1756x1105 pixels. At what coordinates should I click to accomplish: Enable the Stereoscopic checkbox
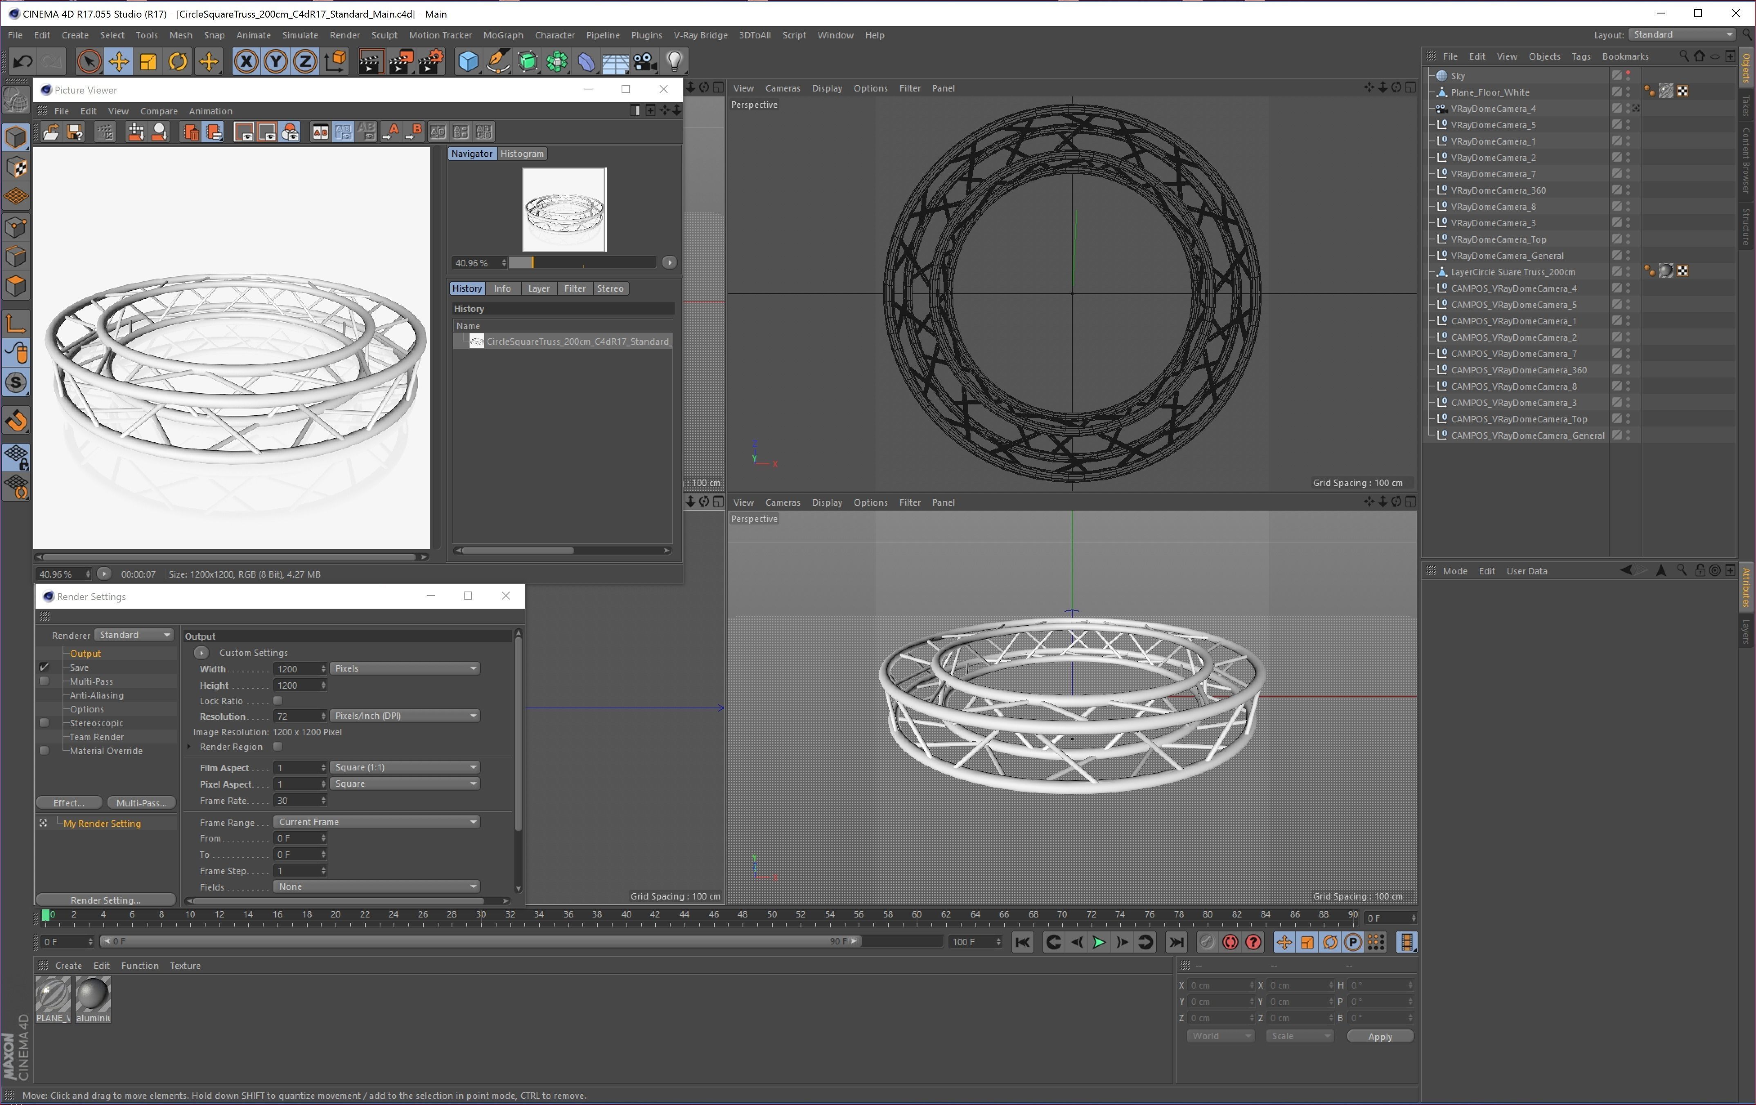point(45,722)
